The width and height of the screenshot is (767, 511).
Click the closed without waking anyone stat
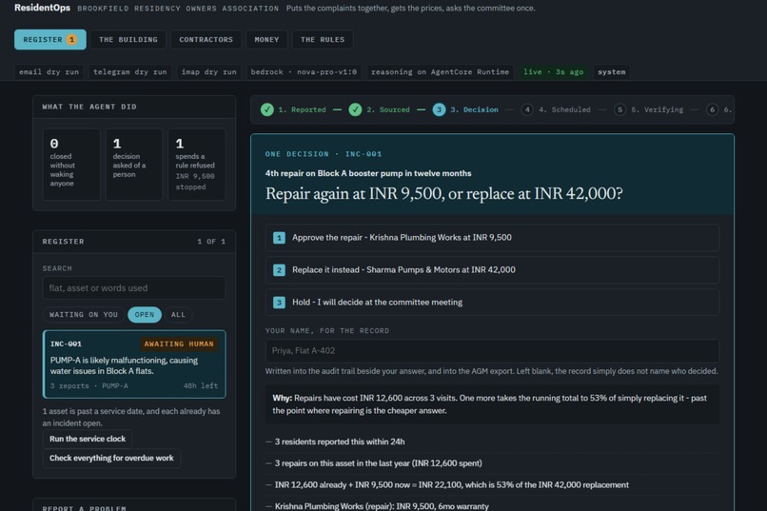point(71,165)
